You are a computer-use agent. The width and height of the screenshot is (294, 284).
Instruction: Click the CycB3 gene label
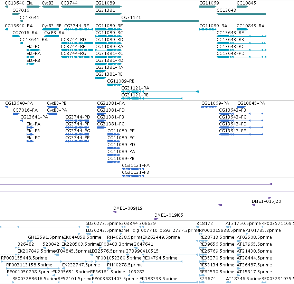pos(48,3)
